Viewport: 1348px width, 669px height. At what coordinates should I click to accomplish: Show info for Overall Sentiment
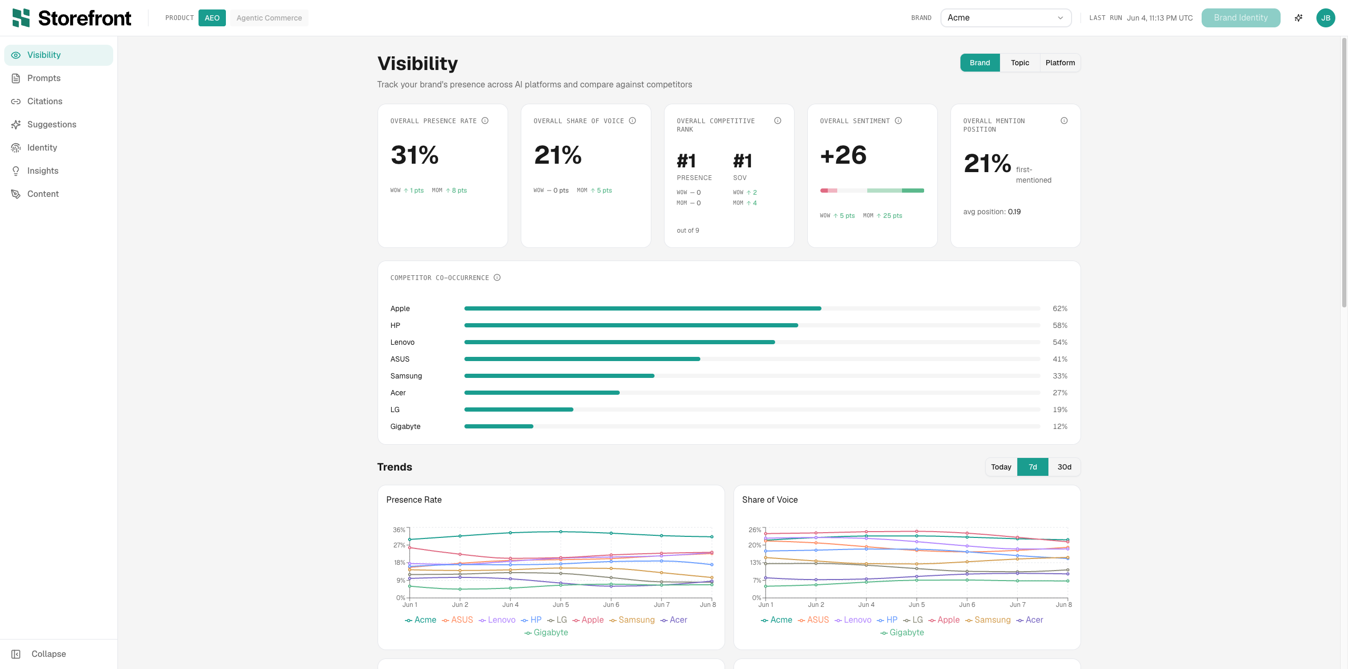click(898, 121)
